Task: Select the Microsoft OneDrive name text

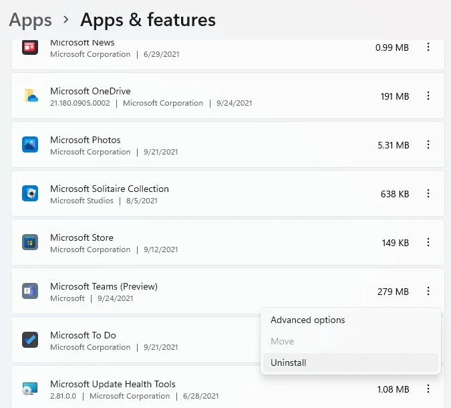Action: pos(90,91)
